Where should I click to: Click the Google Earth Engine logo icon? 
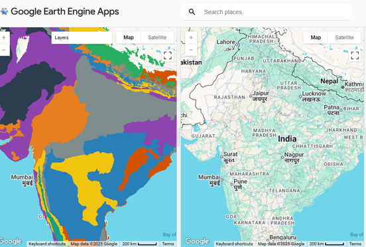[x=4, y=11]
